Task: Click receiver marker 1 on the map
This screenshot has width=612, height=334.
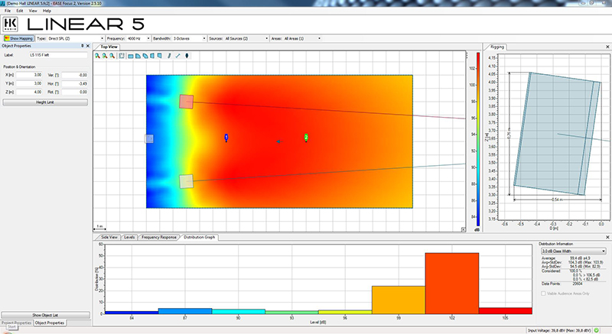Action: [226, 138]
